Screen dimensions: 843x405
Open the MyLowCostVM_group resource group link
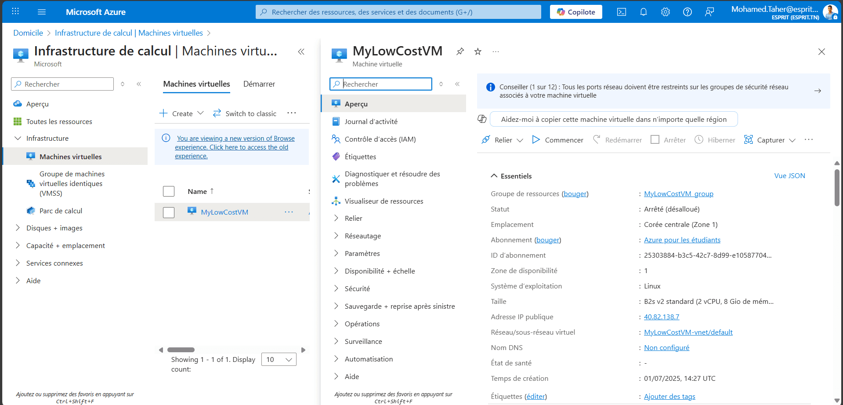(x=678, y=193)
